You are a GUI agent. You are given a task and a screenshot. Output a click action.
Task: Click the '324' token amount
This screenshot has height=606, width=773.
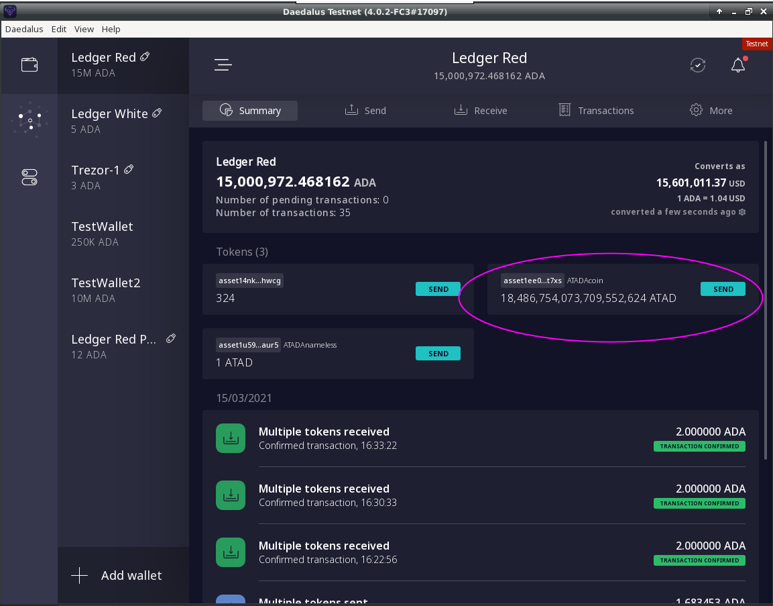[x=225, y=298]
